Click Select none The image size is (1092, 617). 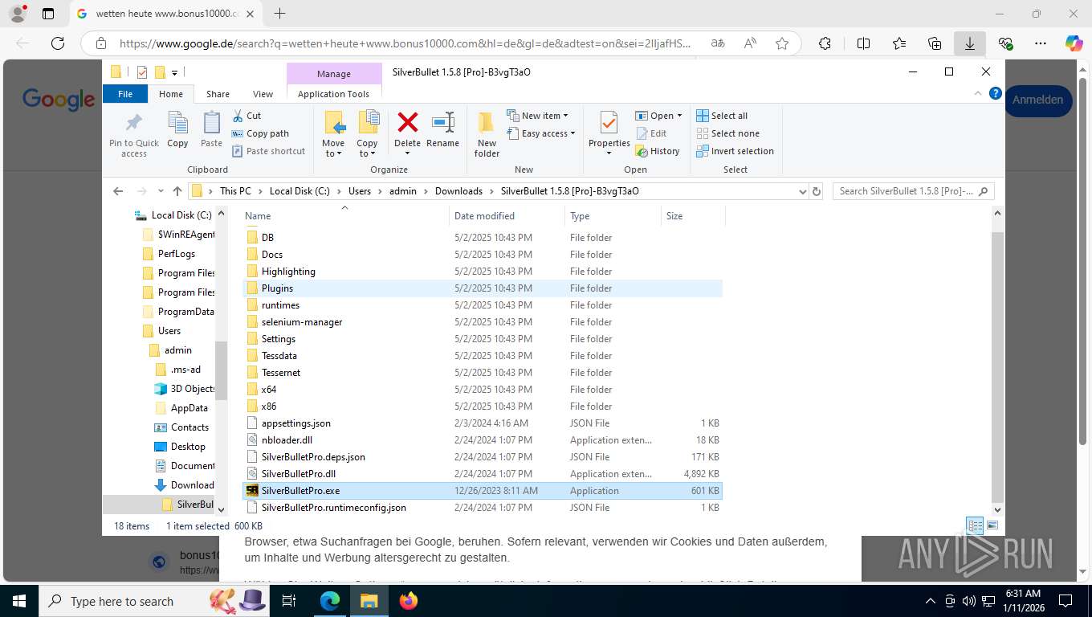[x=727, y=133]
